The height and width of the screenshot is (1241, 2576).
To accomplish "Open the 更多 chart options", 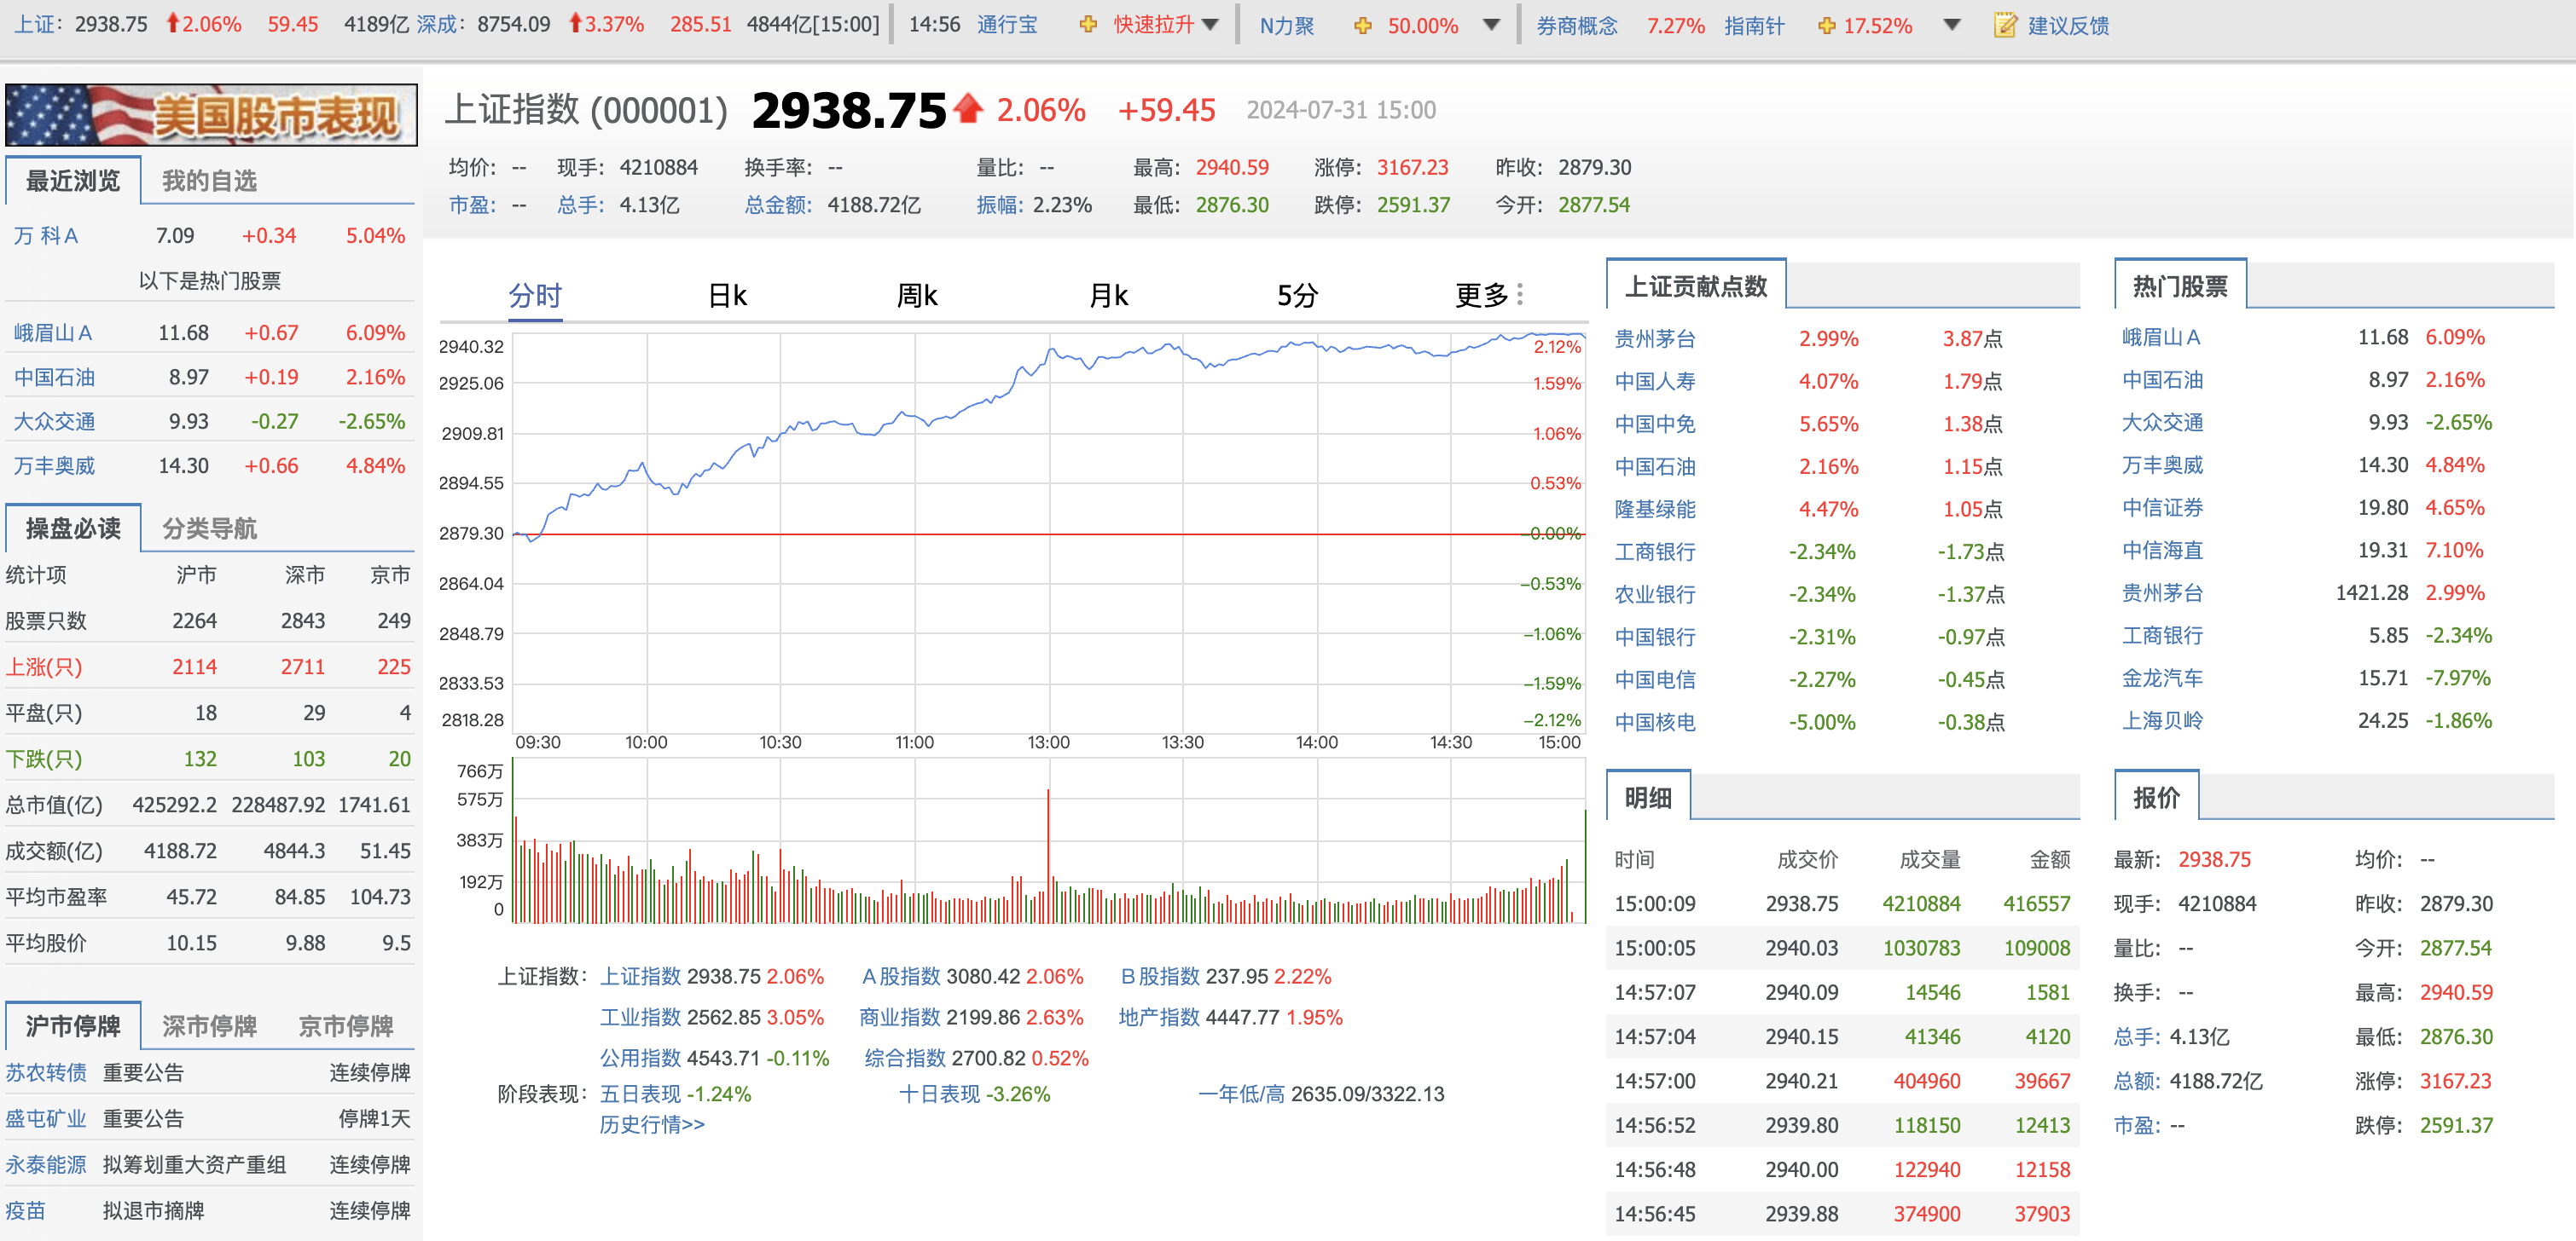I will pos(1481,296).
